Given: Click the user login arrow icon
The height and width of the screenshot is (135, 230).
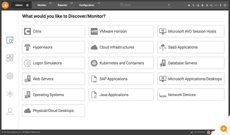Looking at the screenshot, I should point(211,5).
